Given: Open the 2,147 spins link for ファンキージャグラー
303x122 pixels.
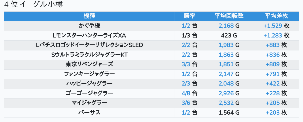Looking at the screenshot, I should tap(226, 74).
